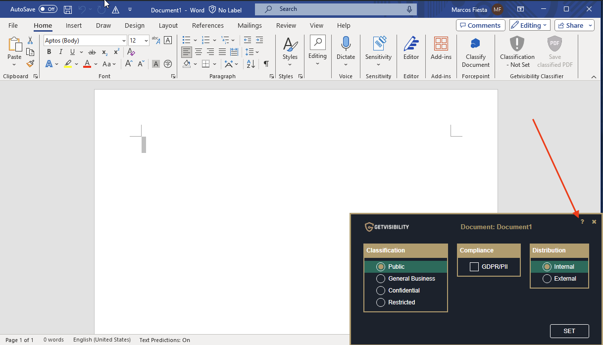Open the font name dropdown
This screenshot has height=345, width=603.
coord(124,41)
